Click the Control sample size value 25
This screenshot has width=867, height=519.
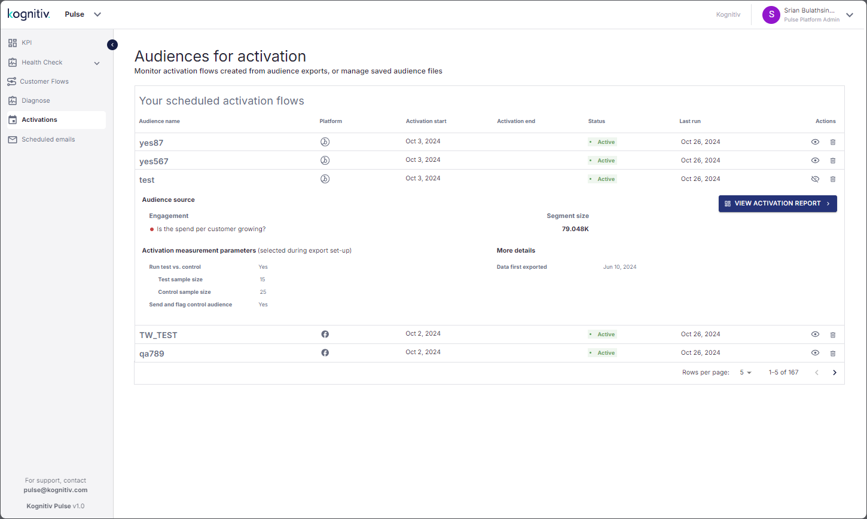(x=263, y=292)
